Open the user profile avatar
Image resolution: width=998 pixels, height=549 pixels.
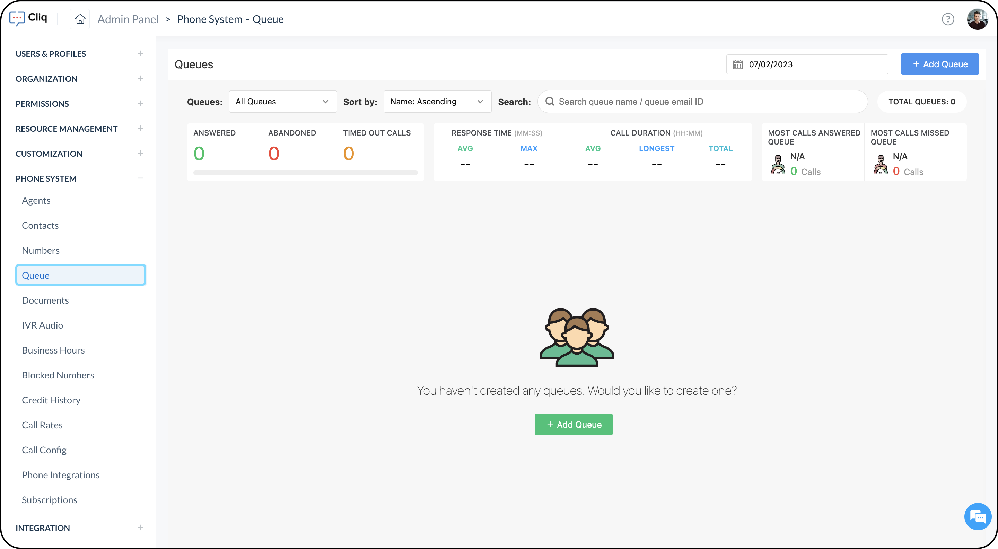click(977, 19)
